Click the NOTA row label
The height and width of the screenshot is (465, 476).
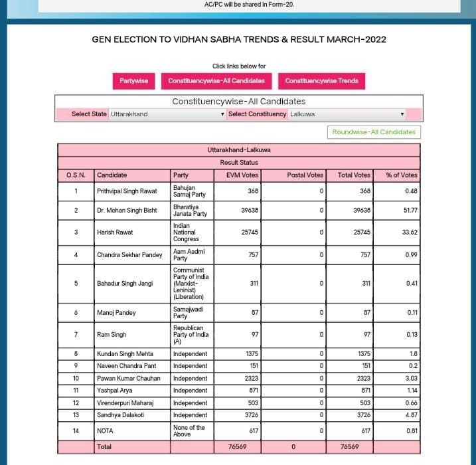pyautogui.click(x=106, y=431)
